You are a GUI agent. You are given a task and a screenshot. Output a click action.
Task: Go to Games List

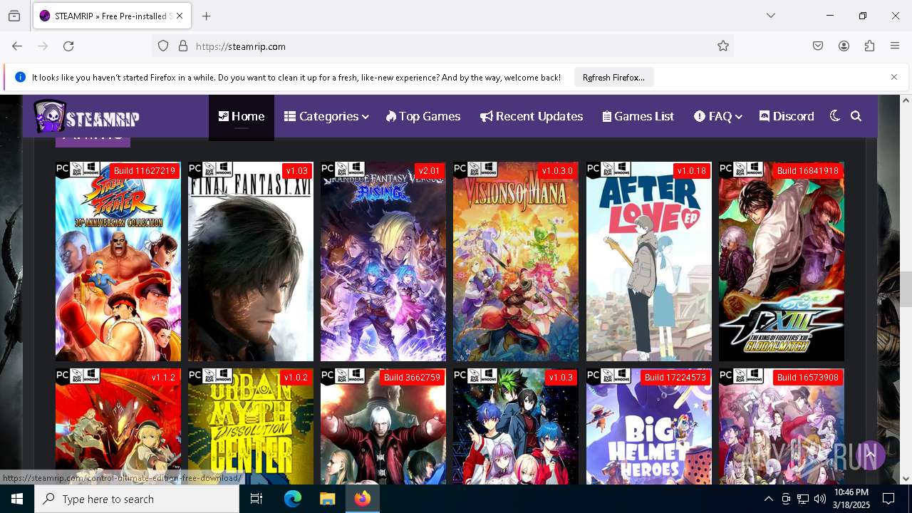638,116
